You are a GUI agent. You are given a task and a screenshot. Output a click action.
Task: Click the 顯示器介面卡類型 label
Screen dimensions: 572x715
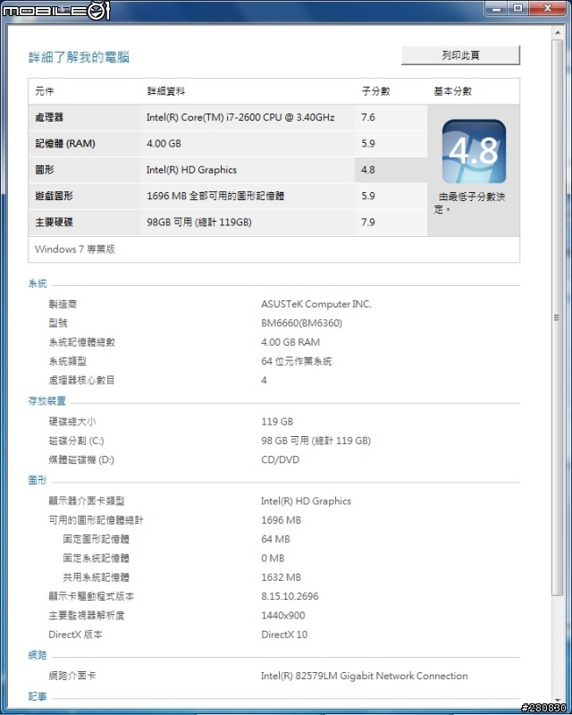[x=87, y=501]
